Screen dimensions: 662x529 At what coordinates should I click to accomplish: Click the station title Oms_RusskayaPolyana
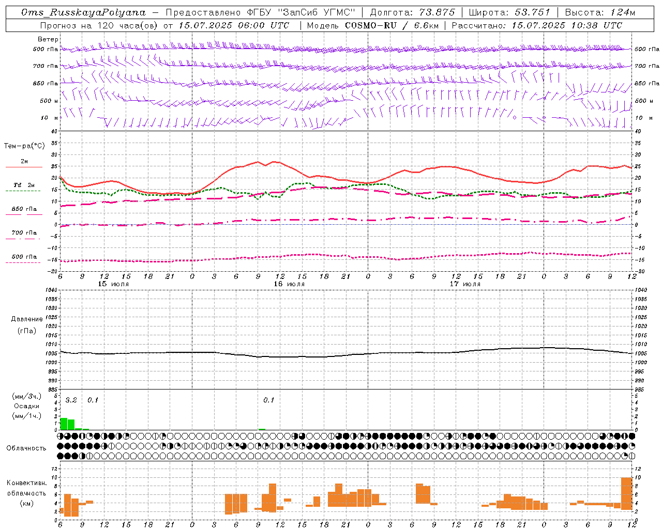coord(83,12)
